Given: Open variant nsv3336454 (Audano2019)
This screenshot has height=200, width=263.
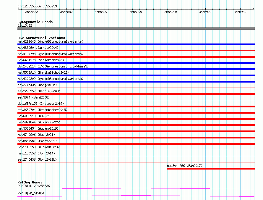Looking at the screenshot, I should click(x=38, y=128).
